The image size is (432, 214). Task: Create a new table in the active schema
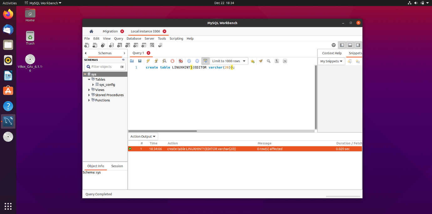(x=120, y=45)
